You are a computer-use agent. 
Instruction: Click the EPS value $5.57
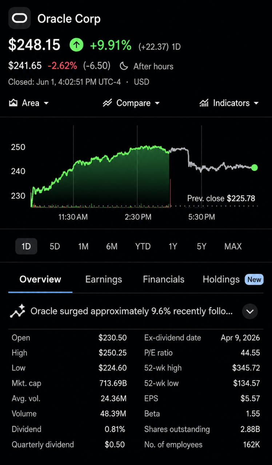tap(250, 399)
